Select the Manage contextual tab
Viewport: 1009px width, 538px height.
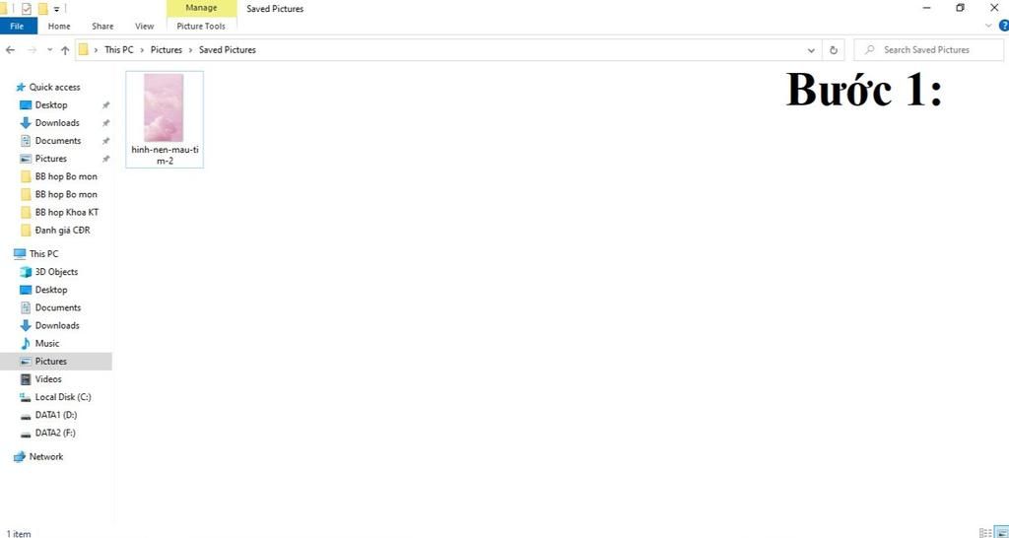(x=201, y=8)
